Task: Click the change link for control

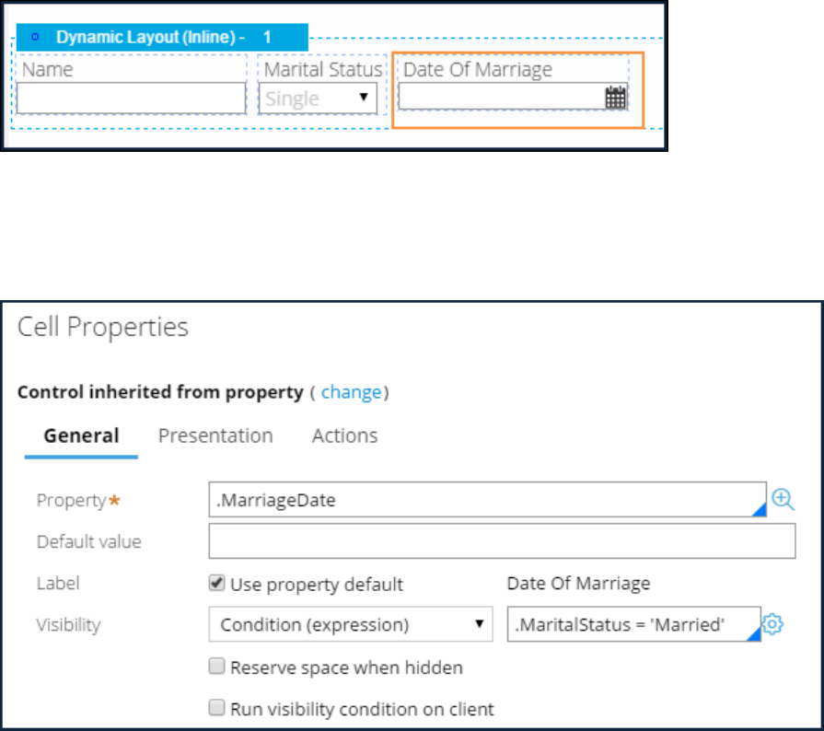Action: [x=351, y=392]
